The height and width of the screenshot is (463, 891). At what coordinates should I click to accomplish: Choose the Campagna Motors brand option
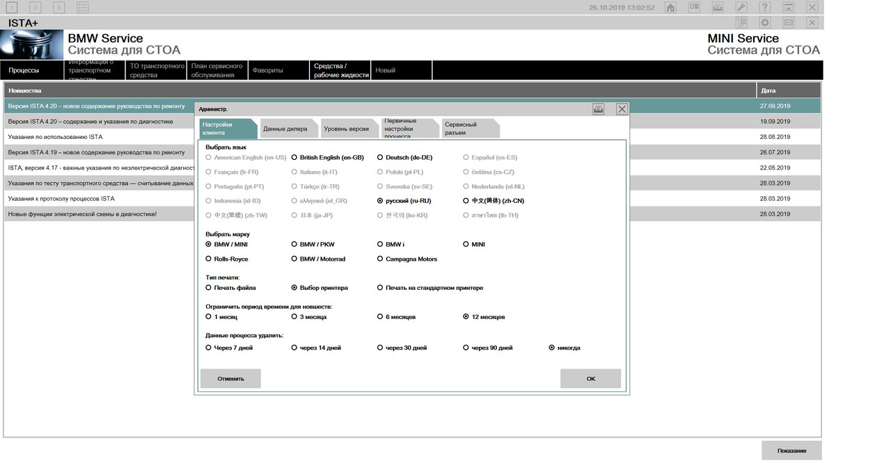click(407, 259)
